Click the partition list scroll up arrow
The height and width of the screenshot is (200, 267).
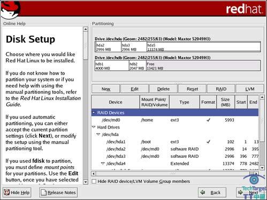point(262,97)
